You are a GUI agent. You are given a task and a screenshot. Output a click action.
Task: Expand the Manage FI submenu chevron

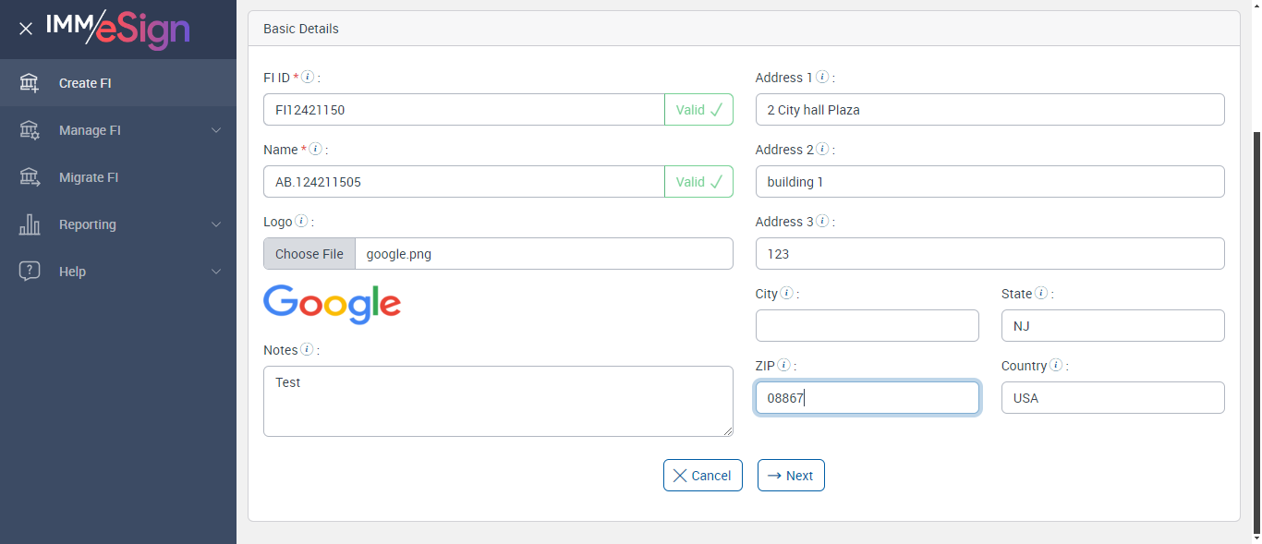216,130
